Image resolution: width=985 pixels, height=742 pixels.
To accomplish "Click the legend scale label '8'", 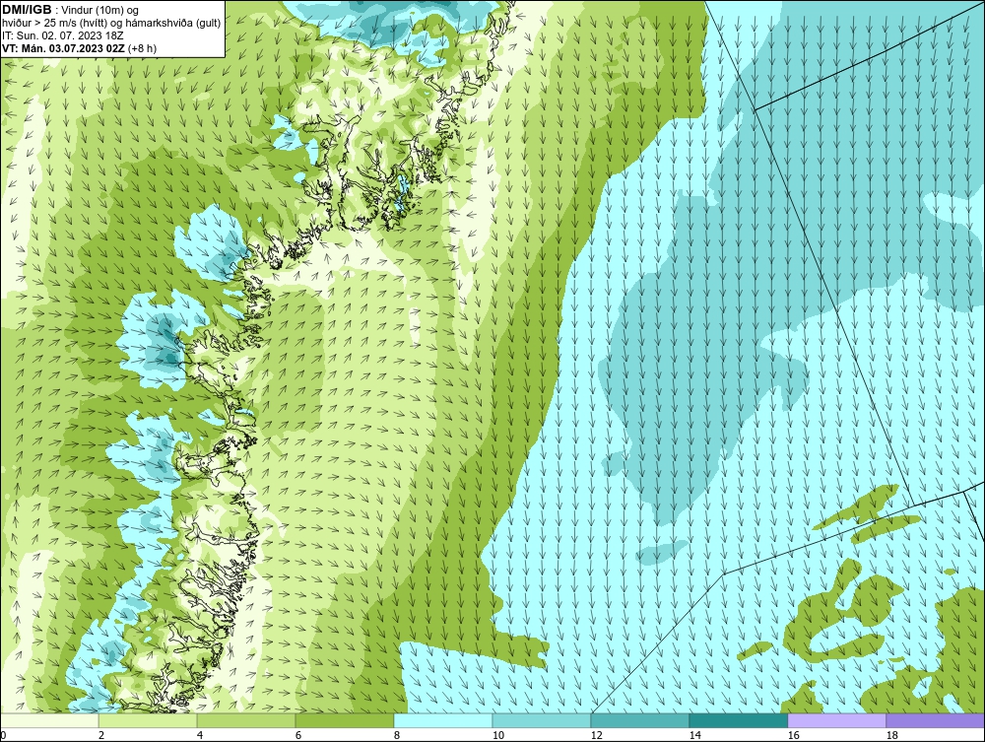I will (397, 735).
